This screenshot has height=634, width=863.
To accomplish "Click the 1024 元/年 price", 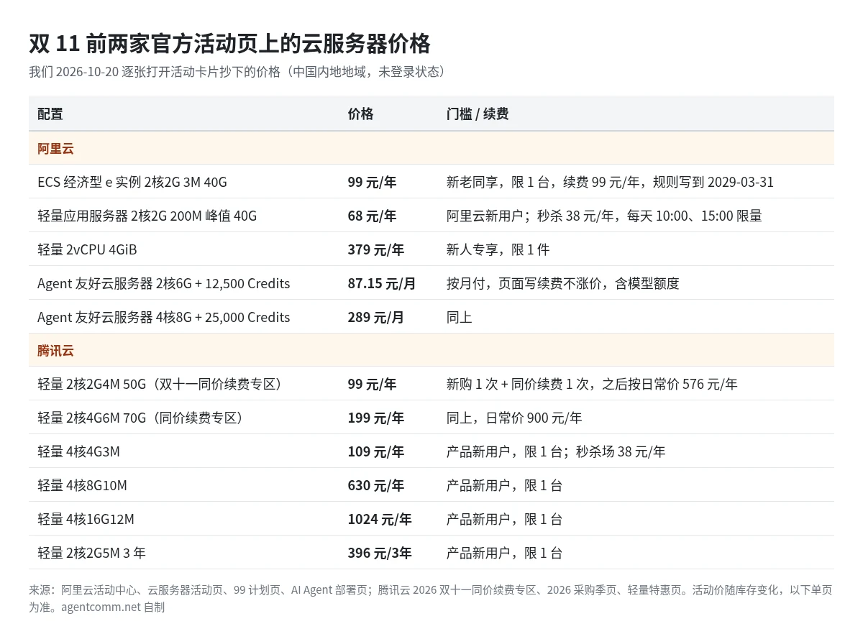I will tap(380, 520).
